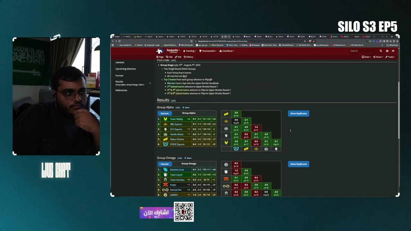Click the streamer webcam feed
Screen dimensions: 411x231
[56, 96]
